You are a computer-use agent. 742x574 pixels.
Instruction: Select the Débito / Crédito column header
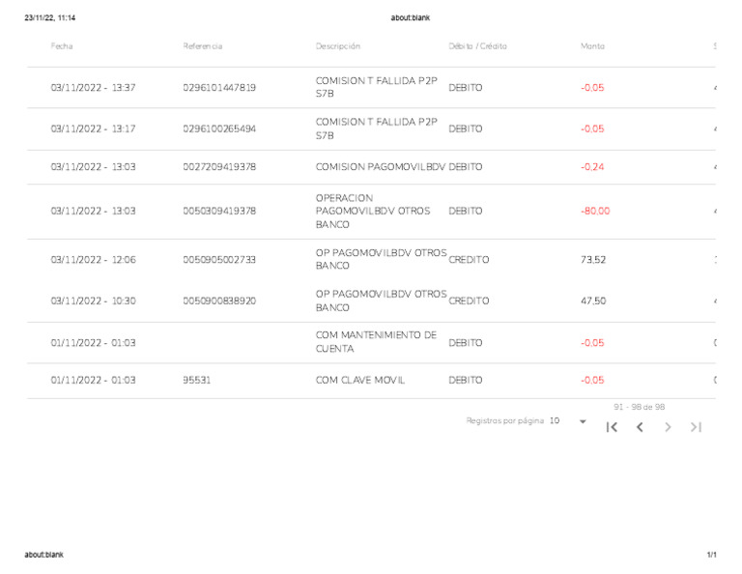(x=477, y=46)
